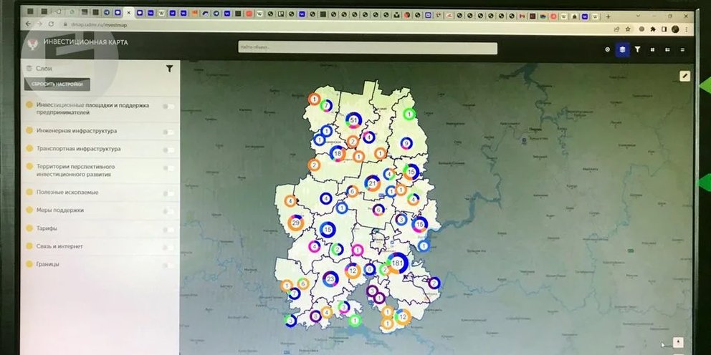Bookmark this page with the star icon

click(628, 29)
